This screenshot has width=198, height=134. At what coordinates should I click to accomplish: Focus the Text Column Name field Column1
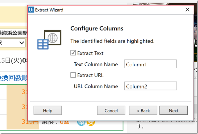coord(150,64)
